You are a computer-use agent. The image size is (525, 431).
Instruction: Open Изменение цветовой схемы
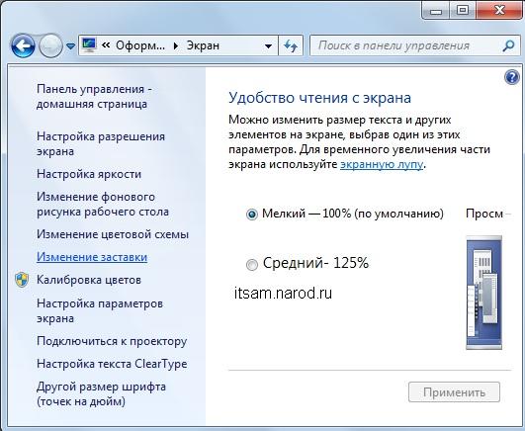click(113, 234)
